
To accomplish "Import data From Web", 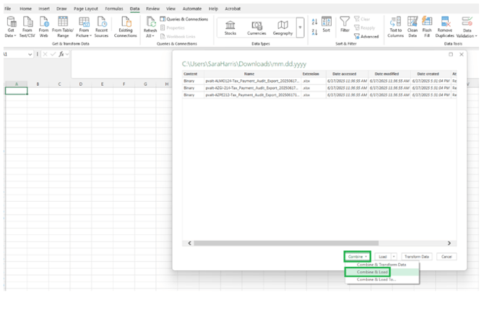I will (x=43, y=27).
